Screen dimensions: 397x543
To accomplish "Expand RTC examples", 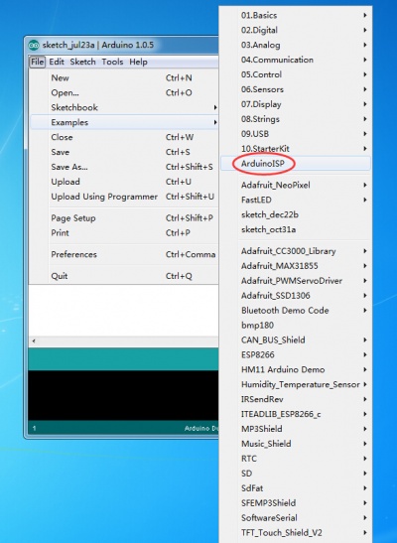I will coord(296,459).
